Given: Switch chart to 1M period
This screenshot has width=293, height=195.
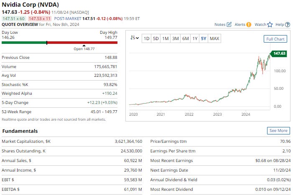Looking at the screenshot, I should click(166, 39).
